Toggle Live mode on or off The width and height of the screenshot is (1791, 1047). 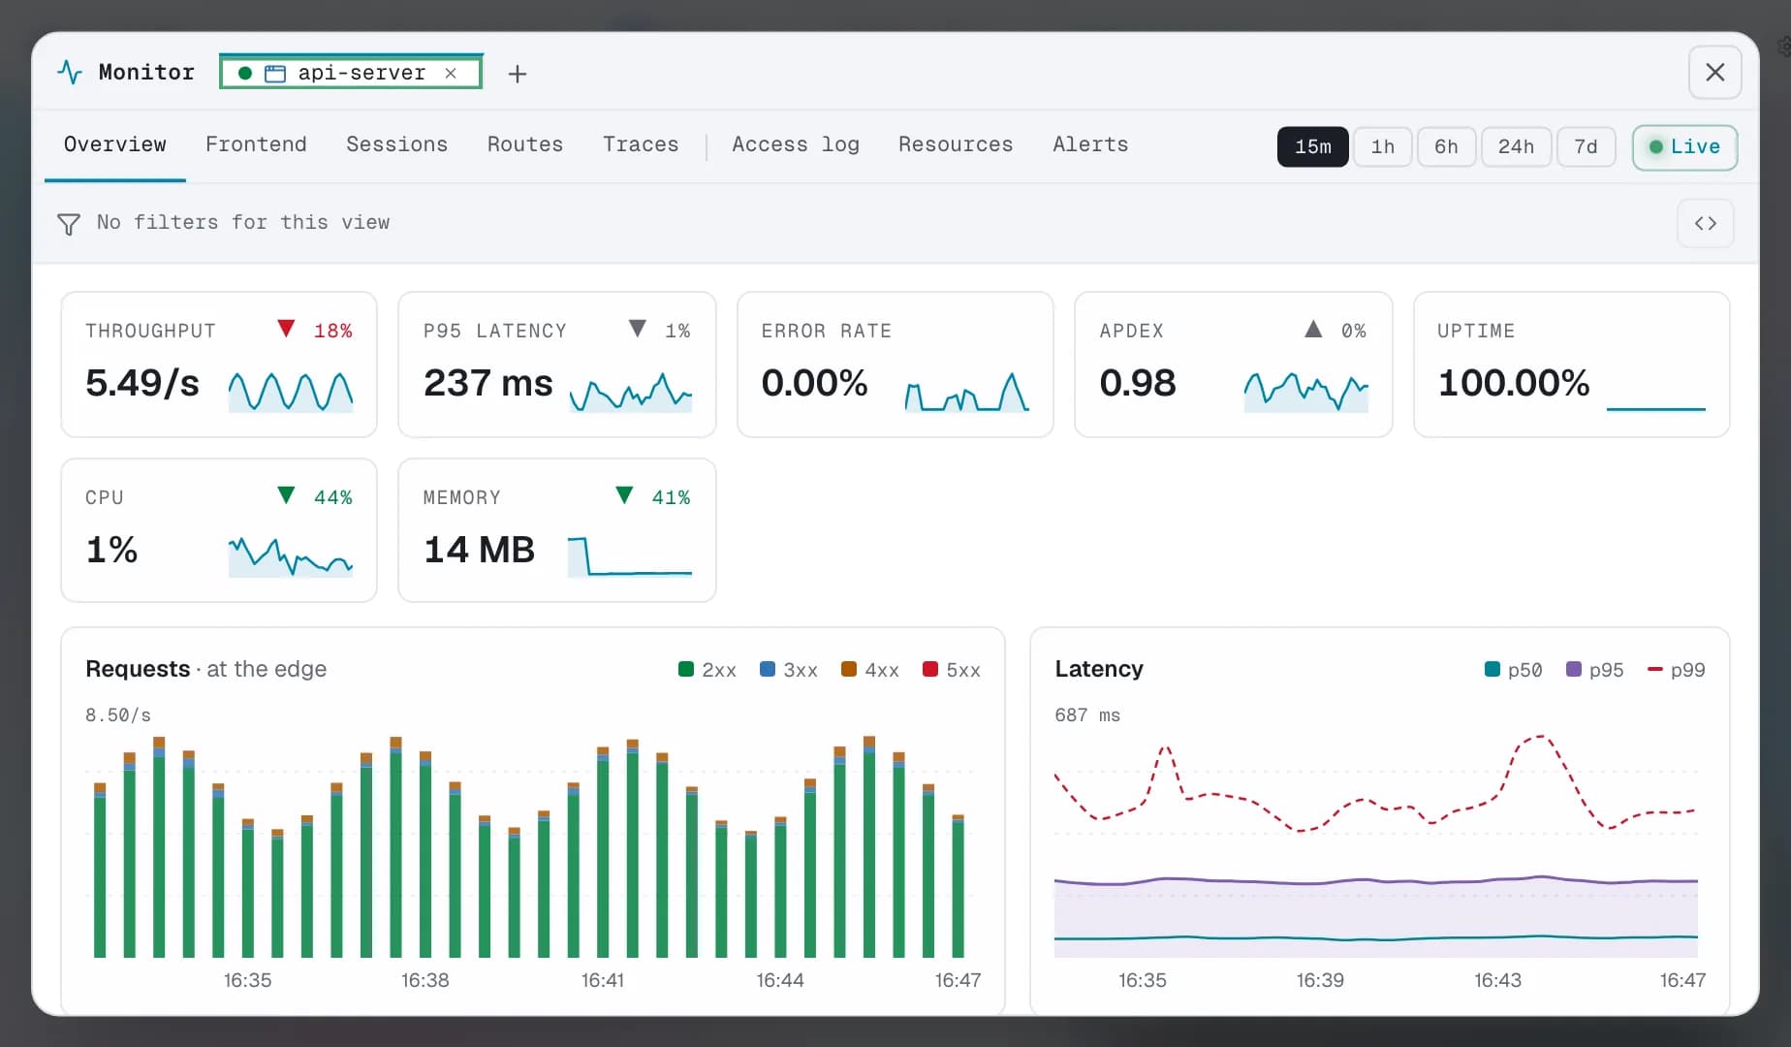pos(1684,147)
